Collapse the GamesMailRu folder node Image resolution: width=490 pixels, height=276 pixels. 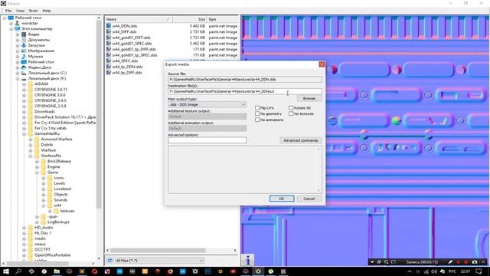24,133
